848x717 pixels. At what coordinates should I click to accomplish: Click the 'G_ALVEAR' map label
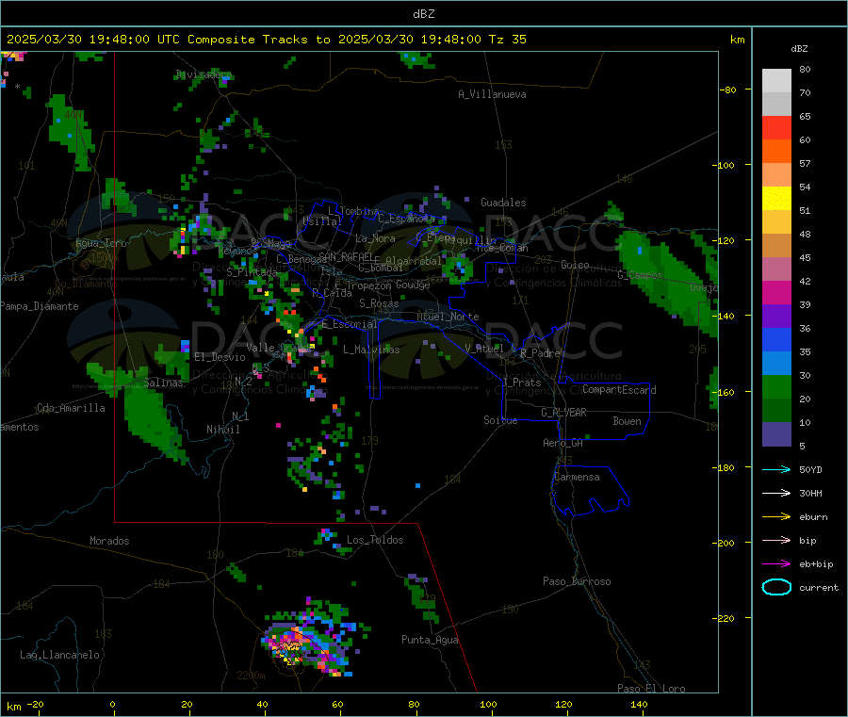pyautogui.click(x=563, y=413)
